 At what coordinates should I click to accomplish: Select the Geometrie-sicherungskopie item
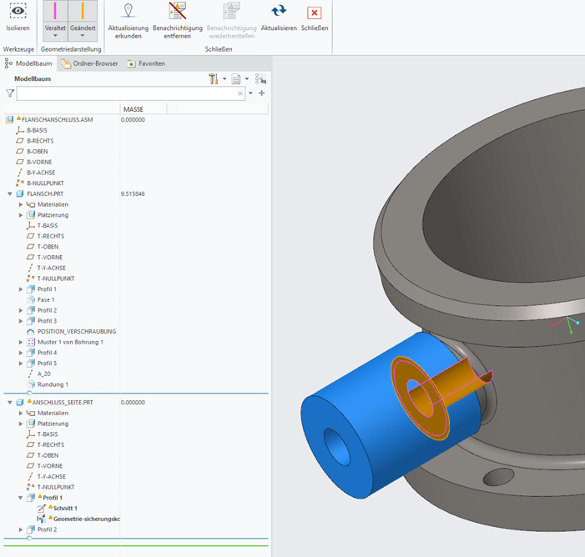pyautogui.click(x=87, y=519)
